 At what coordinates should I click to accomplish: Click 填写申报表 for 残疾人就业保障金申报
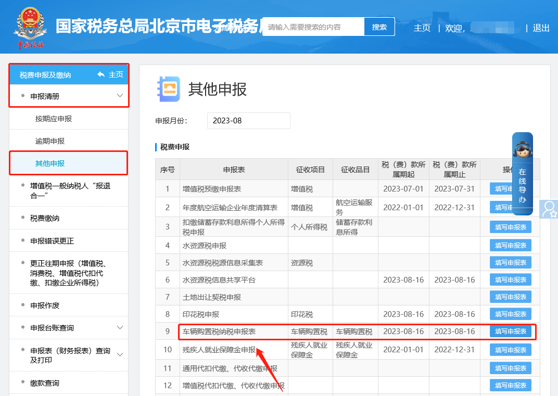(x=510, y=350)
